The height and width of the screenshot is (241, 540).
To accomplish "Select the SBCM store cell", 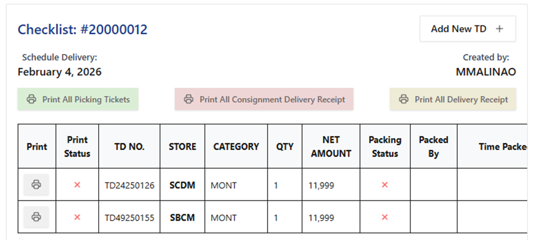I will click(x=183, y=217).
